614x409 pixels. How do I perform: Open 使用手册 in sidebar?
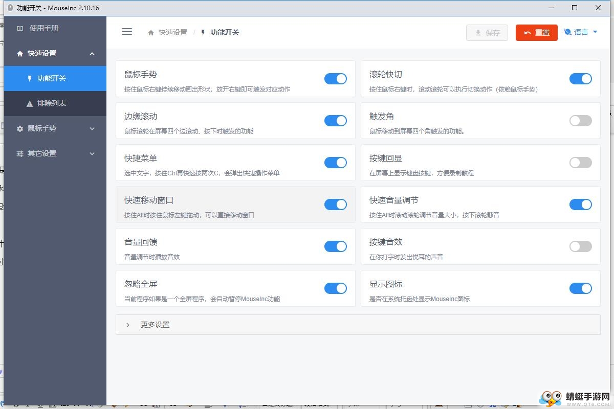[55, 29]
